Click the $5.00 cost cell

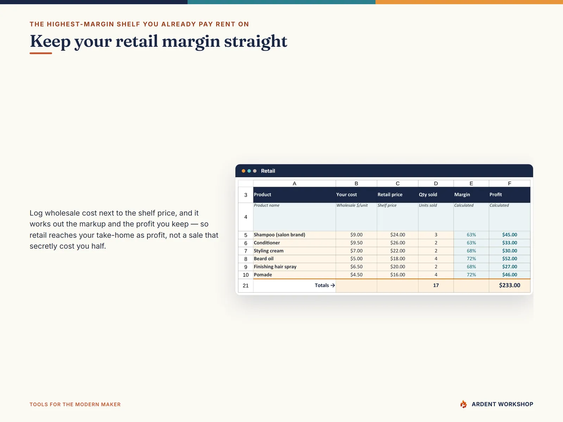click(x=356, y=259)
